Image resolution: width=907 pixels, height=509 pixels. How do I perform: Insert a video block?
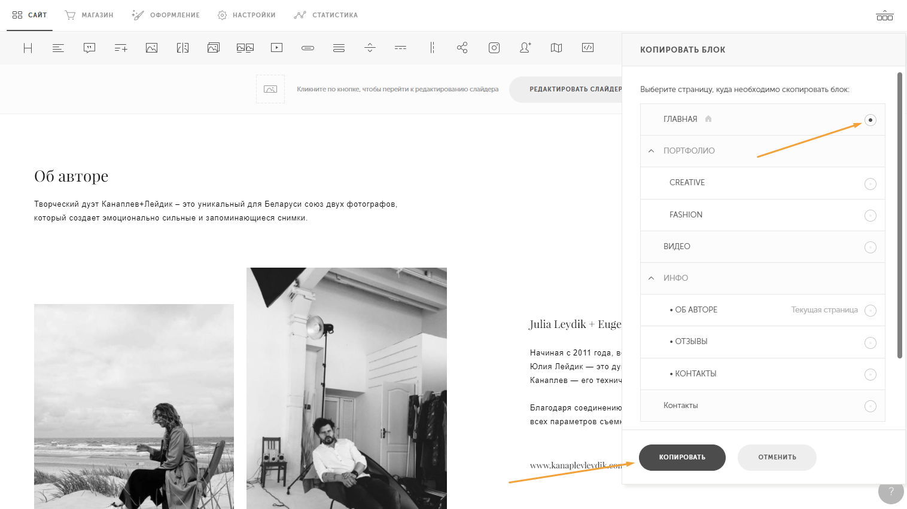[x=276, y=48]
